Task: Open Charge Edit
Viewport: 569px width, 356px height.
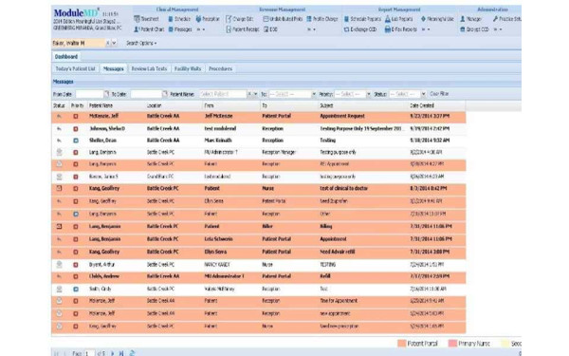Action: [x=240, y=19]
